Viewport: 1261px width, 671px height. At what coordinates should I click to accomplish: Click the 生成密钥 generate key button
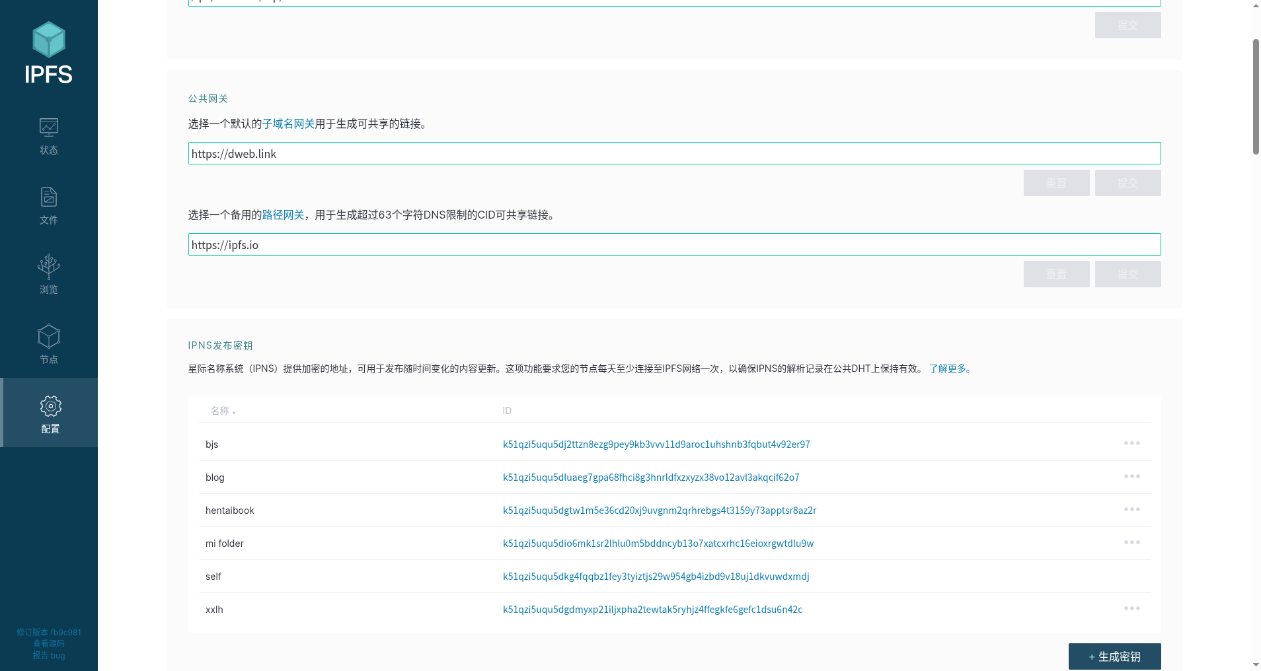1114,656
